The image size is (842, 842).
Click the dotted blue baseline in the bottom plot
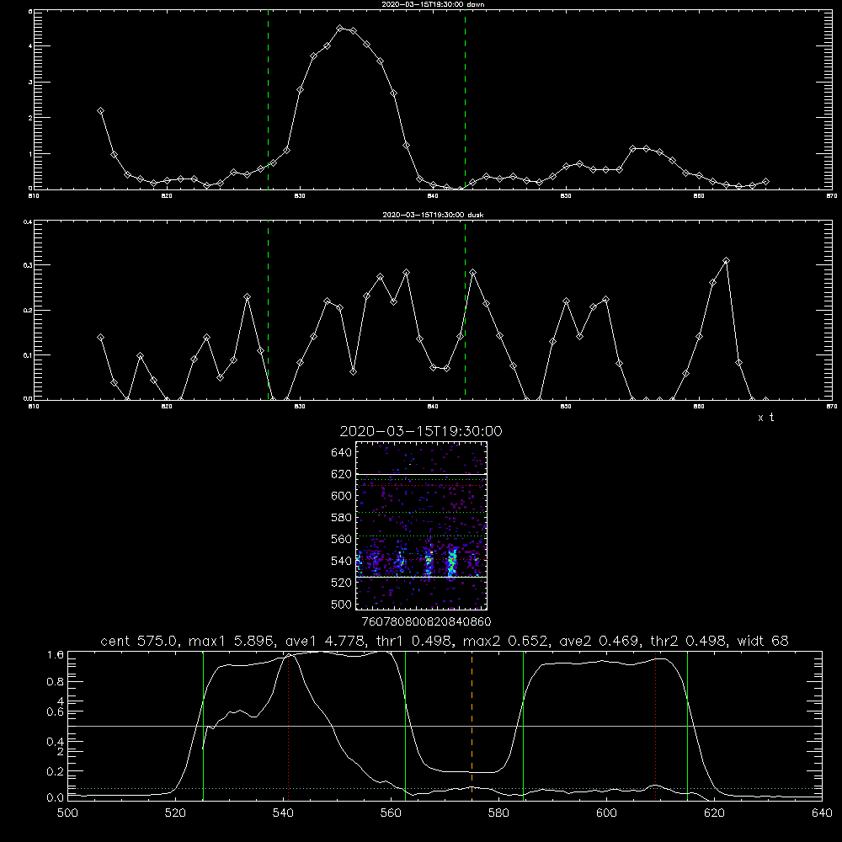pos(445,788)
